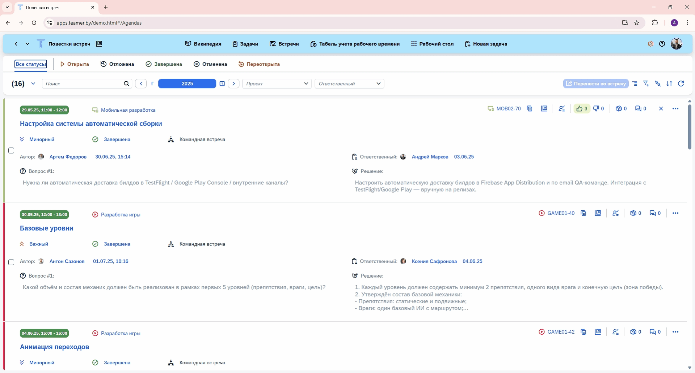
Task: Open comments on the GAME01-42 agenda
Action: coord(655,332)
